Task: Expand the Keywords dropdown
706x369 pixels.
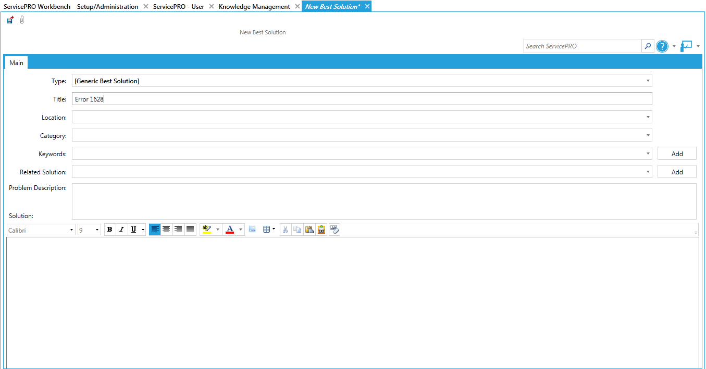Action: [x=648, y=154]
